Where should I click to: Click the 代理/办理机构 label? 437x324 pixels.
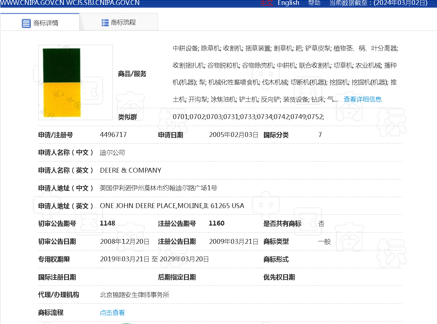point(59,295)
